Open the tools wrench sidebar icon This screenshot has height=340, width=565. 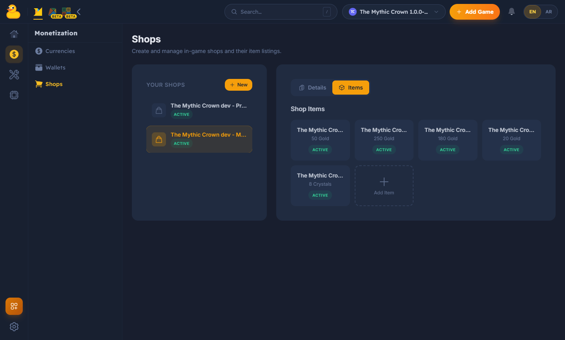point(14,75)
